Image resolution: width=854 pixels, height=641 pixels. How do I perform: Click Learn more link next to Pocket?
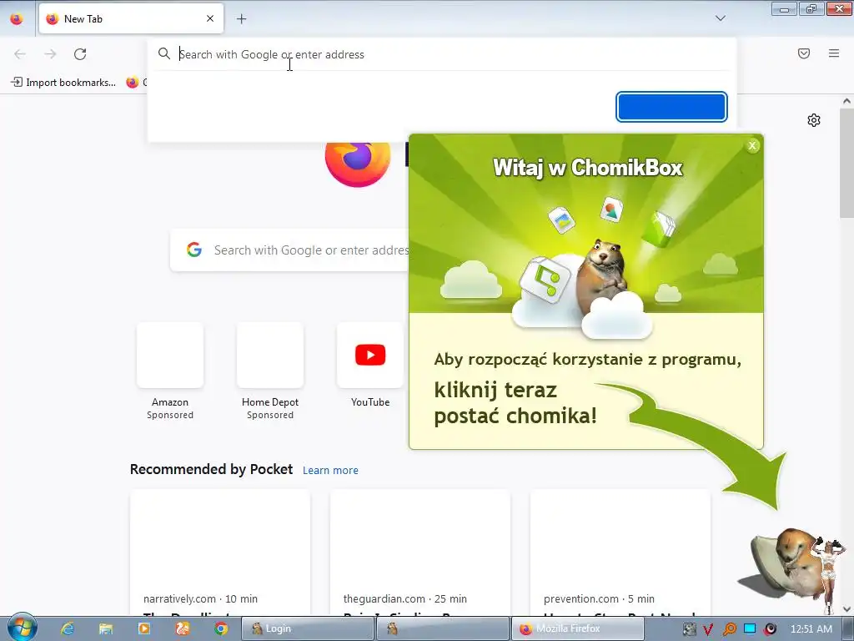pyautogui.click(x=330, y=471)
